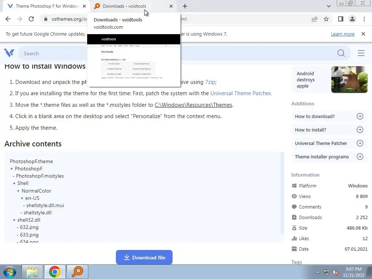Open the 7zip link
Viewport: 372px width, 279px height.
(x=210, y=82)
